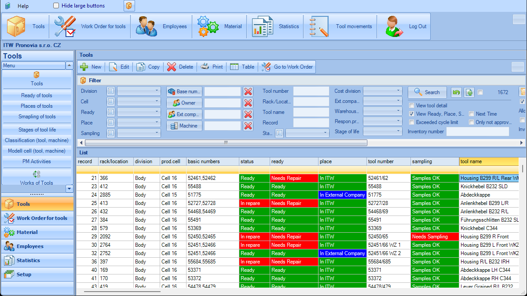Open the Owner filter picker

184,102
